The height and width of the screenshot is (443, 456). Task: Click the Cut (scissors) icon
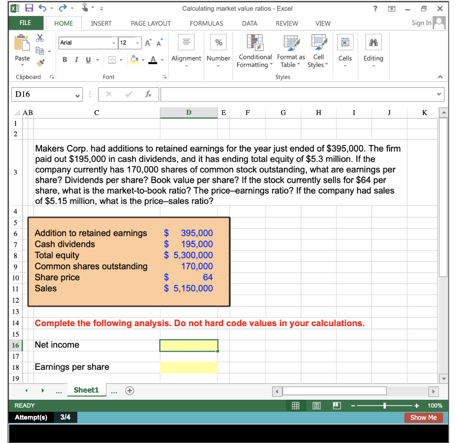coord(40,38)
